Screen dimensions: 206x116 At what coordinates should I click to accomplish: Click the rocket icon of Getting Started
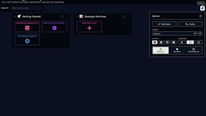click(19, 16)
